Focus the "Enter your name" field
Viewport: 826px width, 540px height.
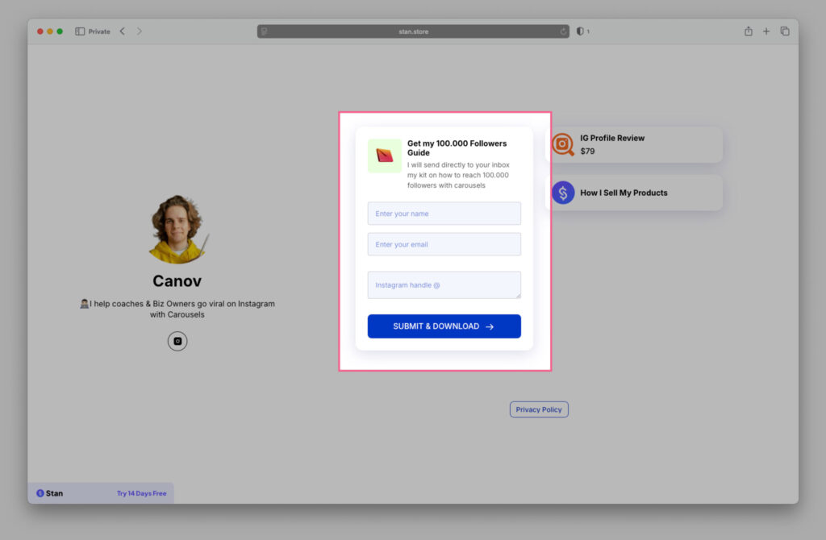click(444, 214)
